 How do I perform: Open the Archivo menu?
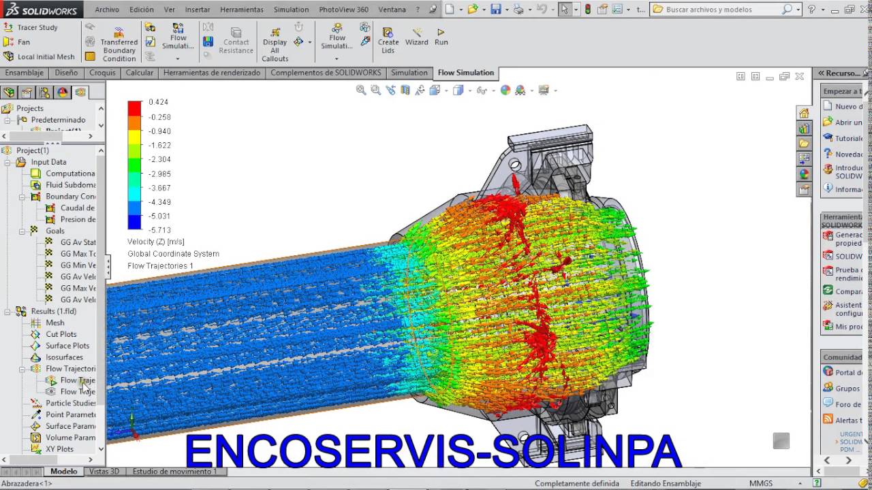[107, 10]
